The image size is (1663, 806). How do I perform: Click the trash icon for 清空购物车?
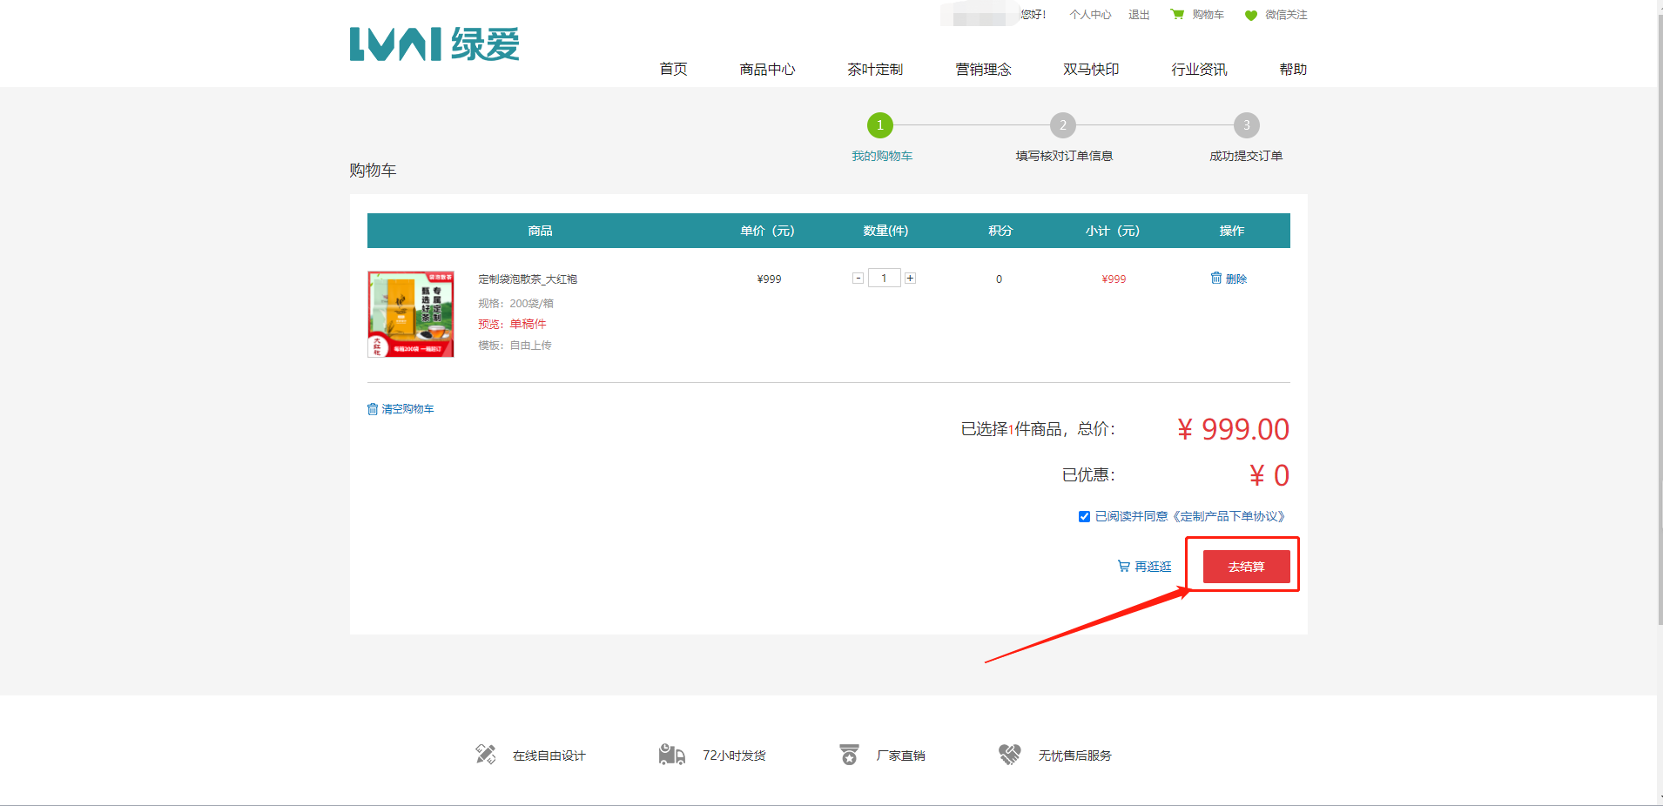click(x=373, y=409)
